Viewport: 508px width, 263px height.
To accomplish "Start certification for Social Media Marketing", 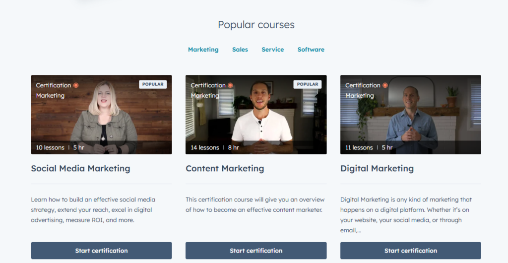I will 101,251.
